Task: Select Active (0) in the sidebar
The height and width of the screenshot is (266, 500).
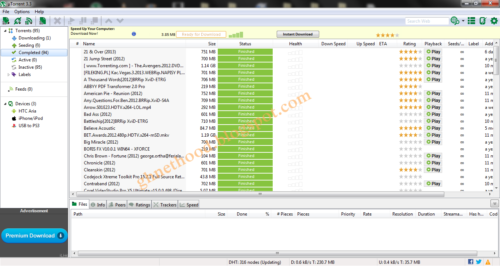Action: pyautogui.click(x=27, y=60)
